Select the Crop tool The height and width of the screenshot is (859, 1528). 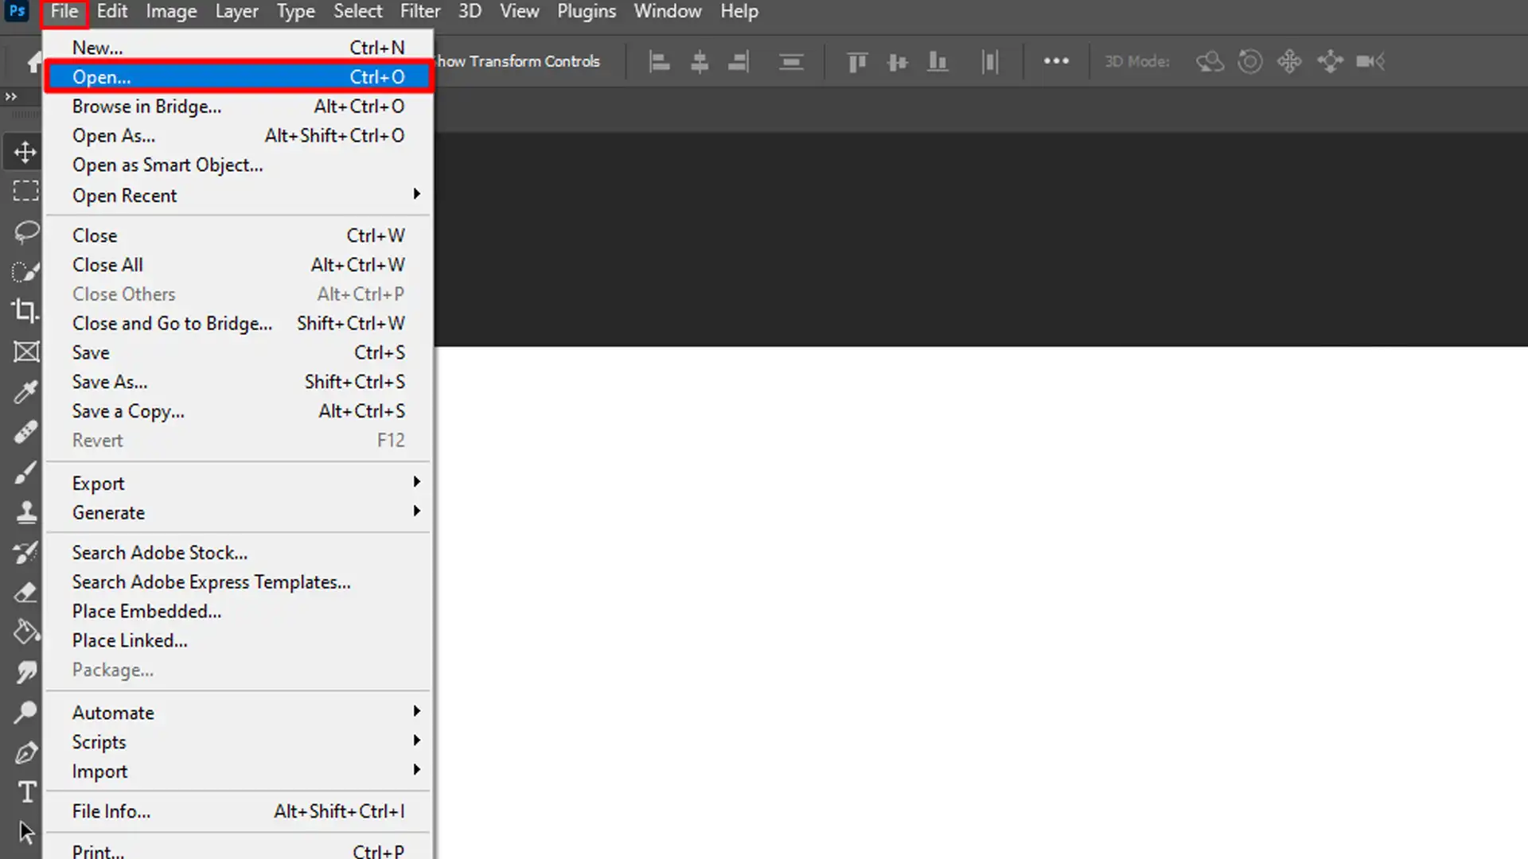(x=25, y=311)
